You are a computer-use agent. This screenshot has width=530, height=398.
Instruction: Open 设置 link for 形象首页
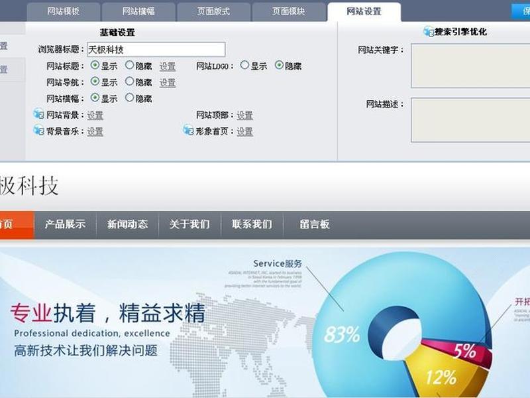point(244,131)
